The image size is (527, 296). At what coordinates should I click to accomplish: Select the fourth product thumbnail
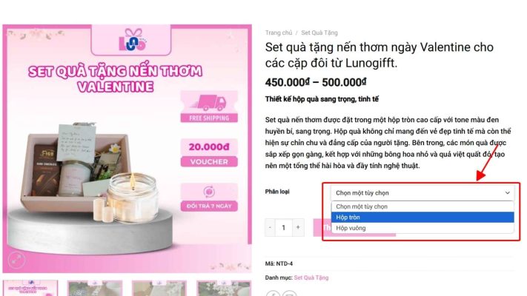(224, 288)
